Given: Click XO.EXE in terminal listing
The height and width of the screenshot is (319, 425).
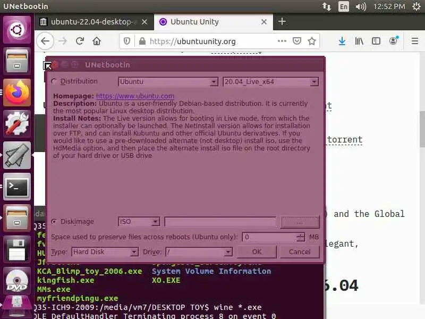Looking at the screenshot, I should 166,280.
